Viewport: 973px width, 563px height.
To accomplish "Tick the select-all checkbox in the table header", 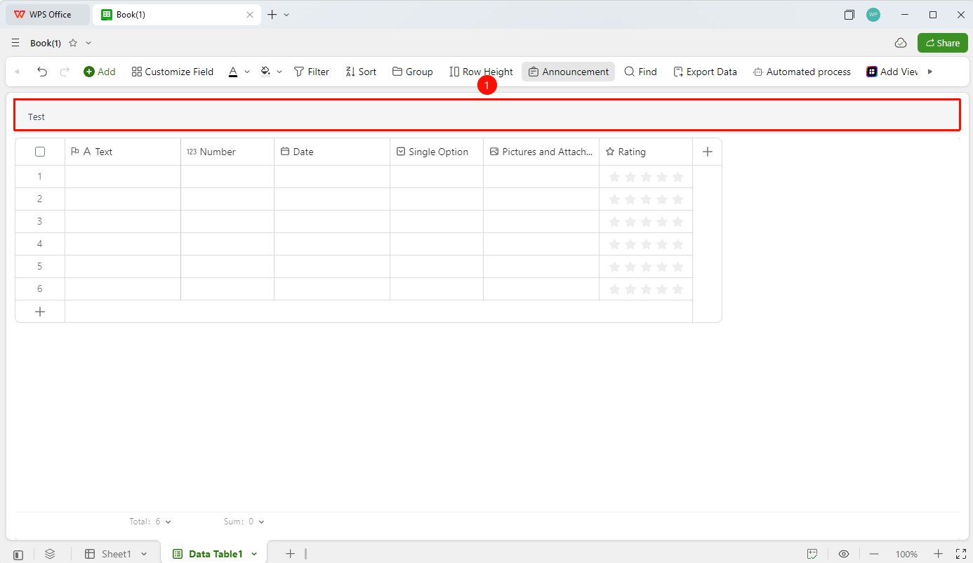I will point(40,152).
